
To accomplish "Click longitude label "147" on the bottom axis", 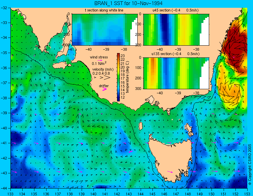I will 176,194.
